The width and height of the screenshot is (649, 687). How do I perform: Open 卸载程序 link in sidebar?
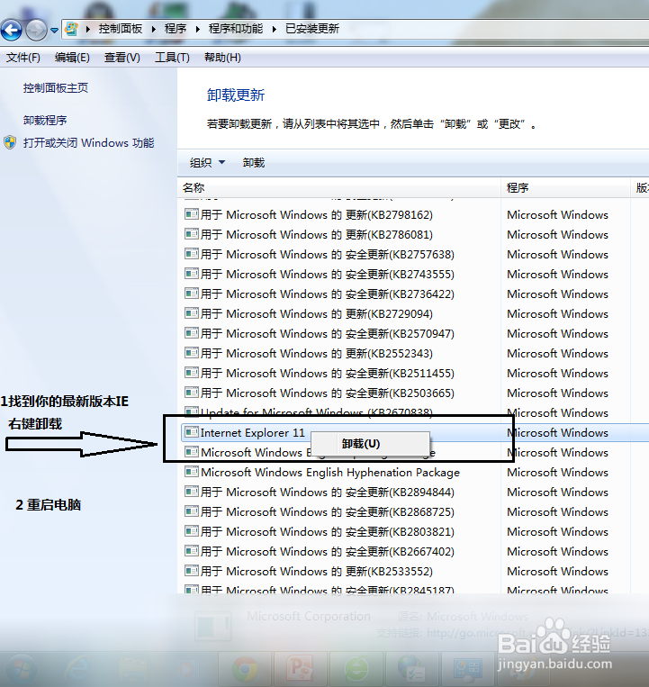click(x=45, y=120)
